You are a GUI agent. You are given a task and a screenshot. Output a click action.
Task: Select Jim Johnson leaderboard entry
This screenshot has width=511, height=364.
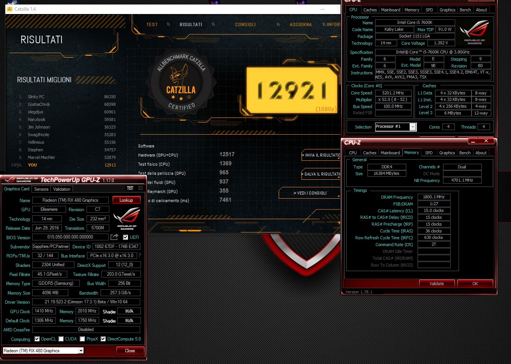click(x=68, y=127)
